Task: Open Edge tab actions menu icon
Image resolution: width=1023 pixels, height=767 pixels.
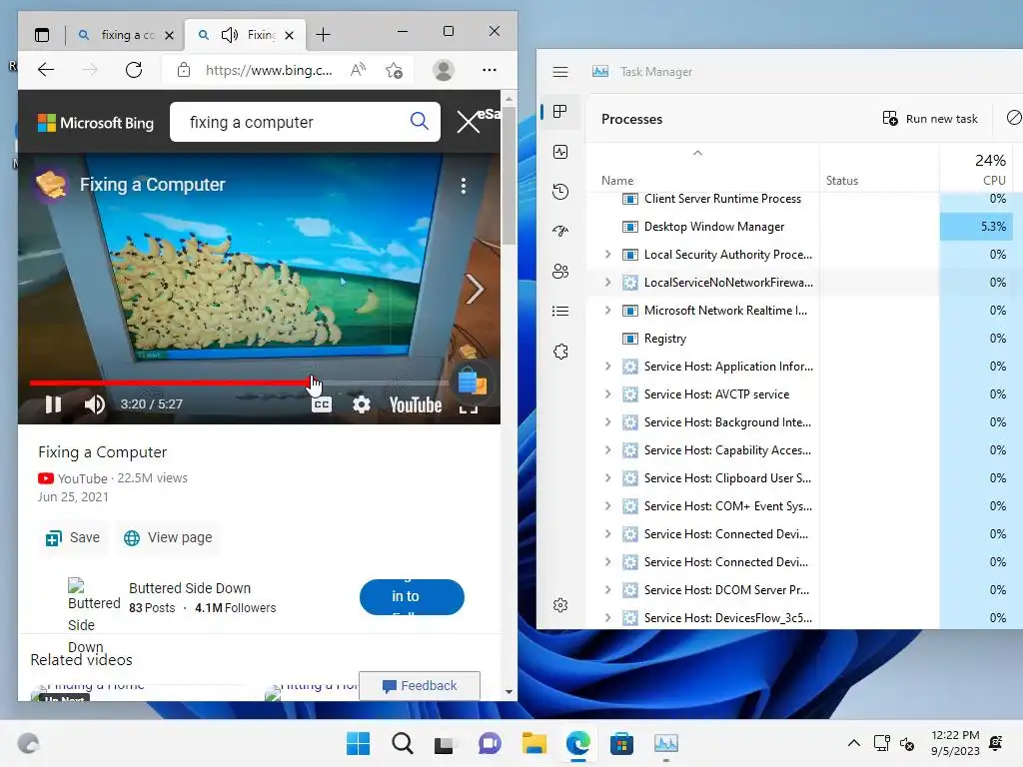Action: [42, 35]
